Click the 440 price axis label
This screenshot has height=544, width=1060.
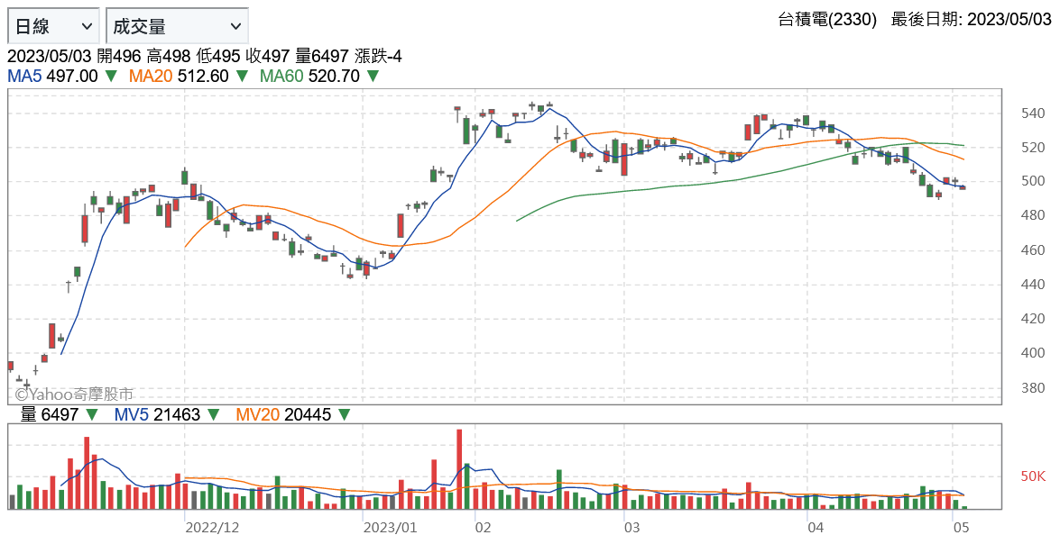(1032, 285)
